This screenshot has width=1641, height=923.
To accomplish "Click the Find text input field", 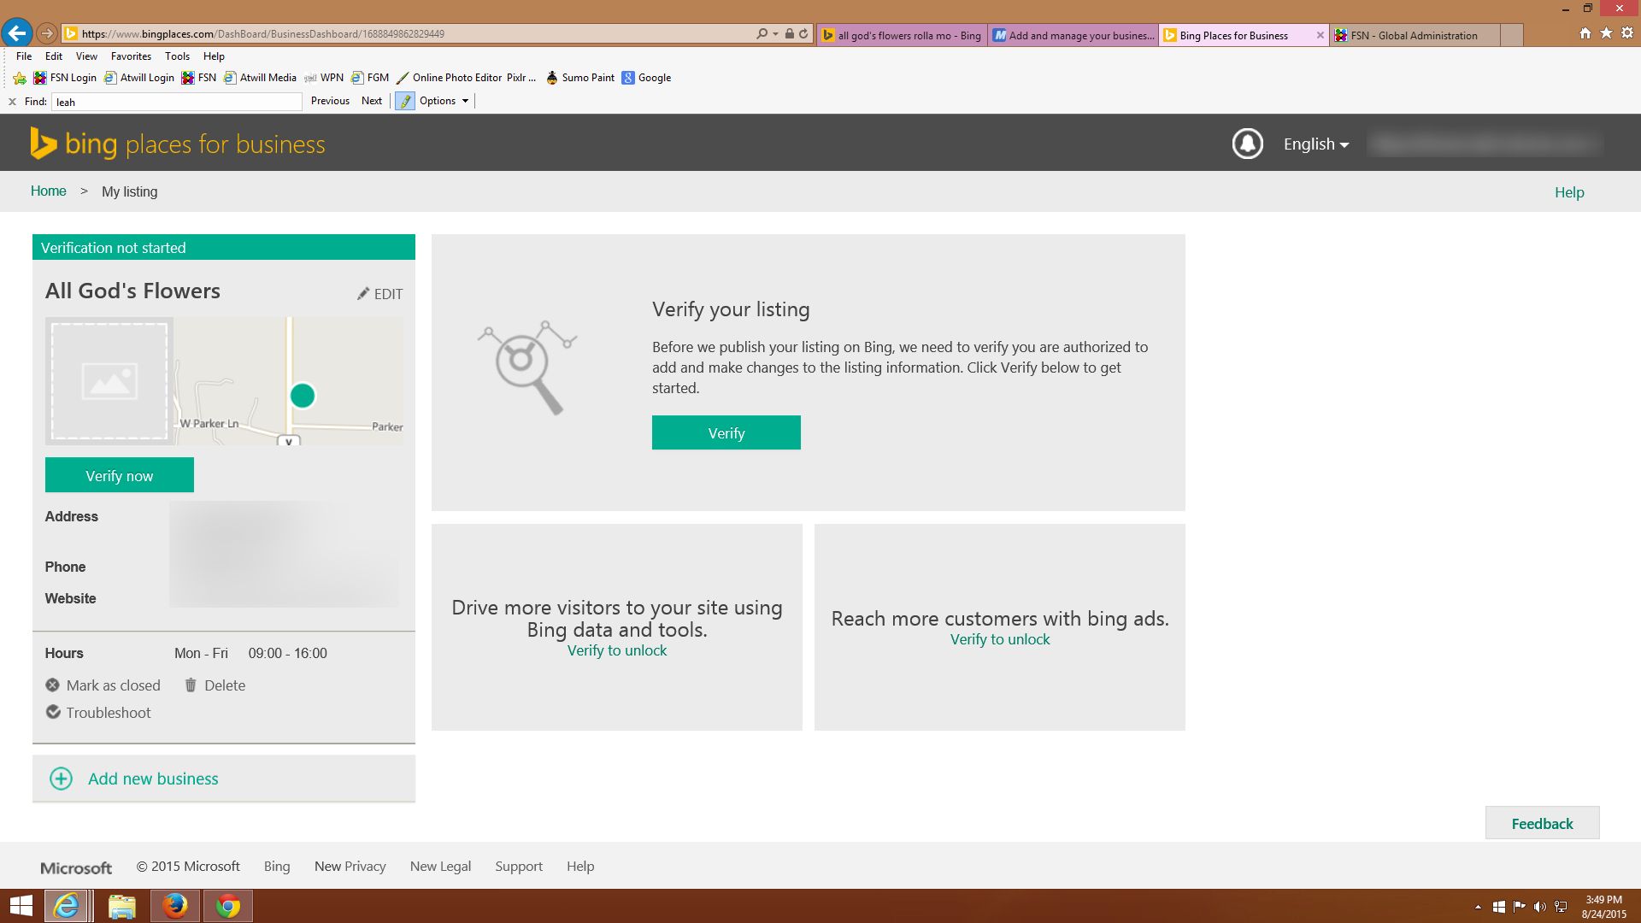I will 177,102.
